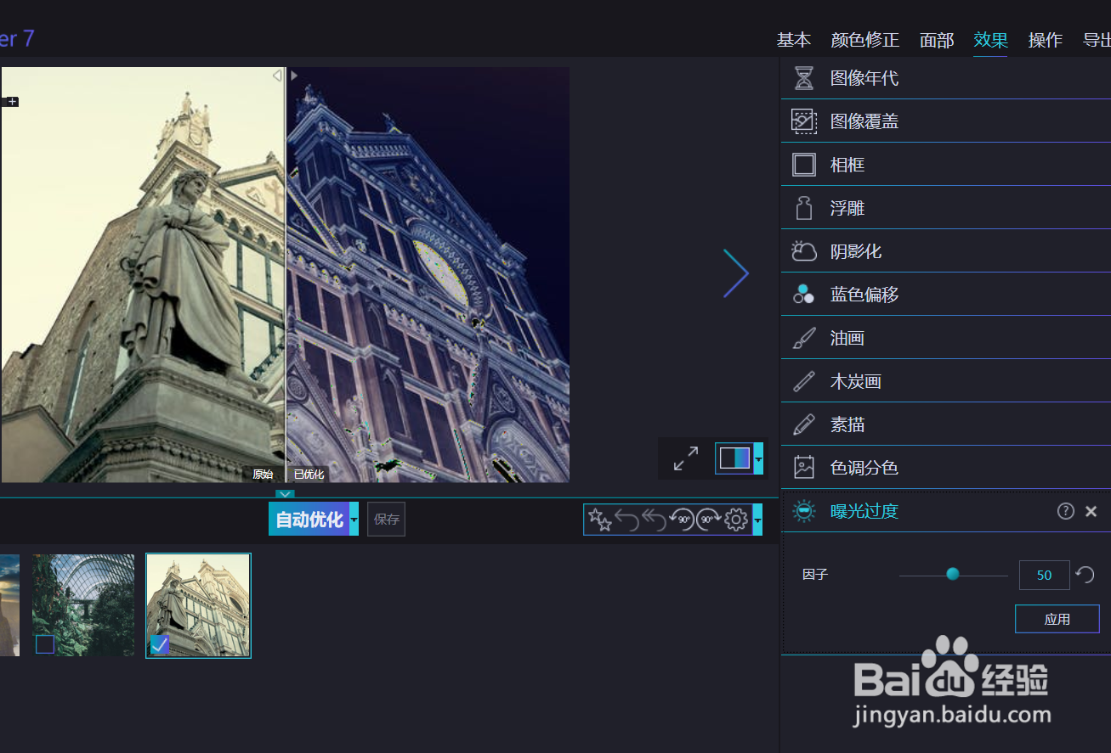Click the 原始 label on the preview
Screen dimensions: 1111x753
[x=263, y=475]
